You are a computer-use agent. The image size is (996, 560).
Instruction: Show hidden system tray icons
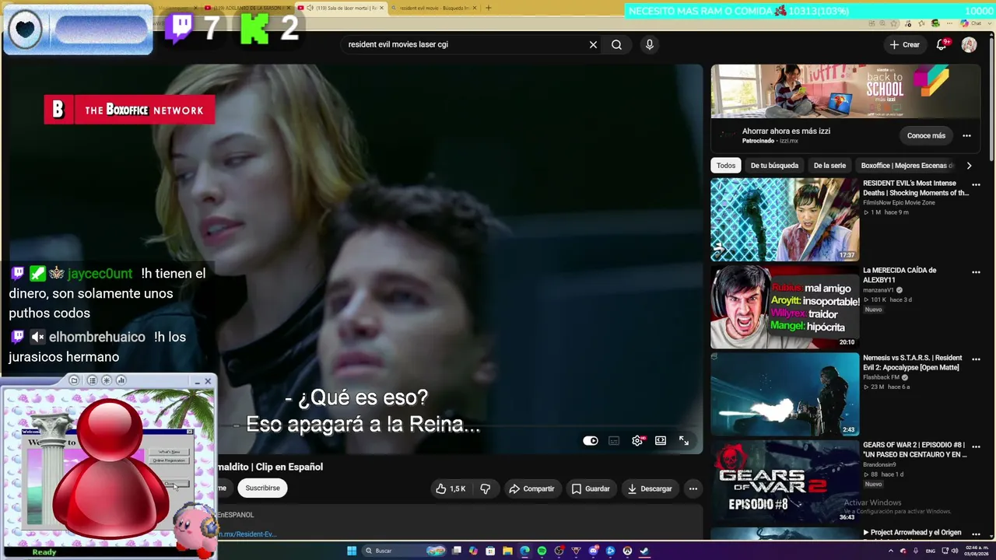[x=891, y=551]
